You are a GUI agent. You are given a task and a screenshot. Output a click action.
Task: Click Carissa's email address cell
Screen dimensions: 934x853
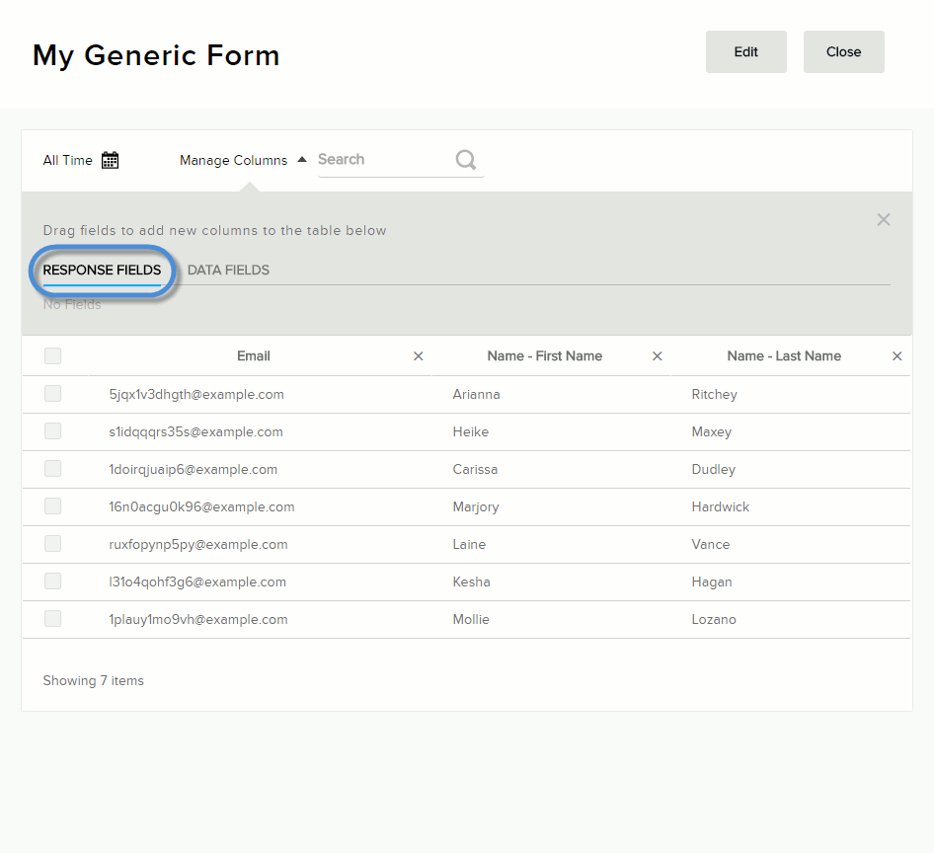194,469
